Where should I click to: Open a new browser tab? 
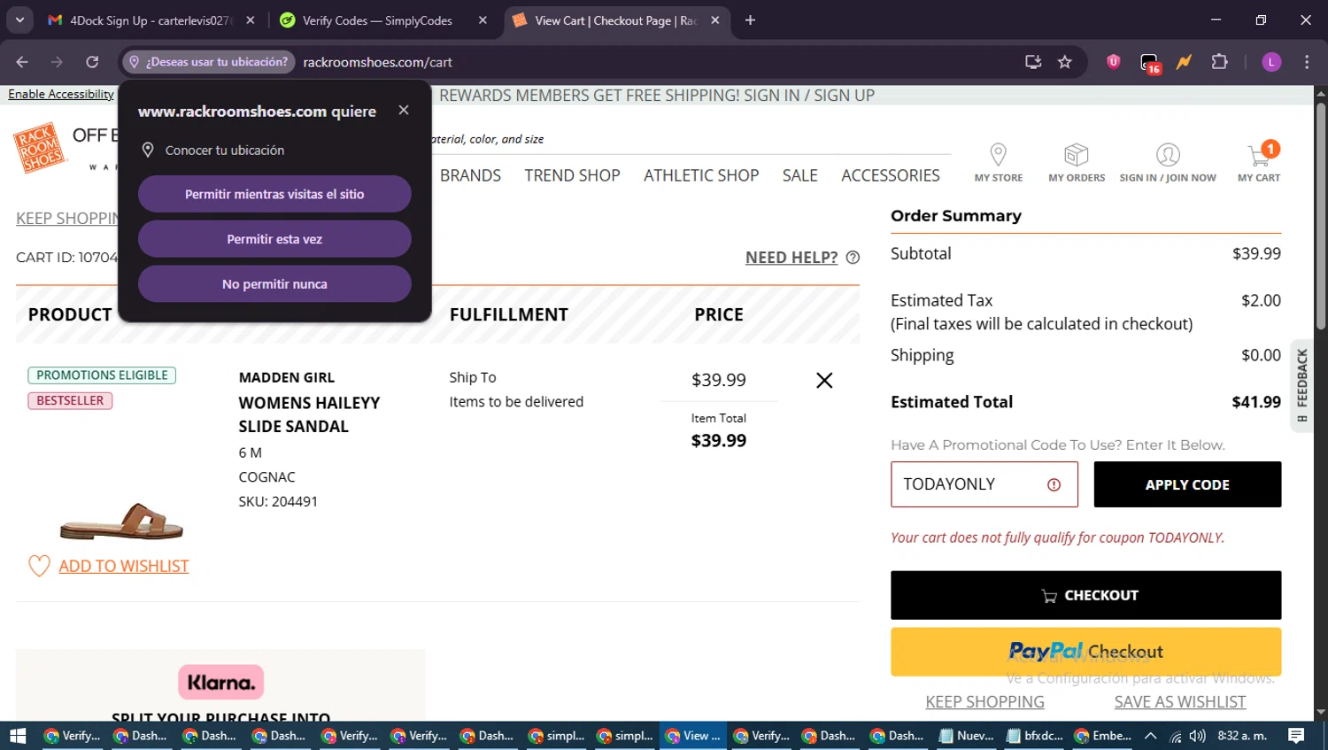(750, 19)
